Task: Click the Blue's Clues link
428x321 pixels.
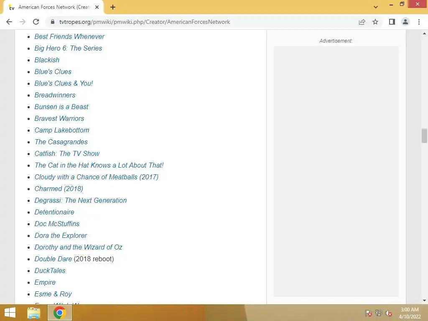Action: click(53, 72)
